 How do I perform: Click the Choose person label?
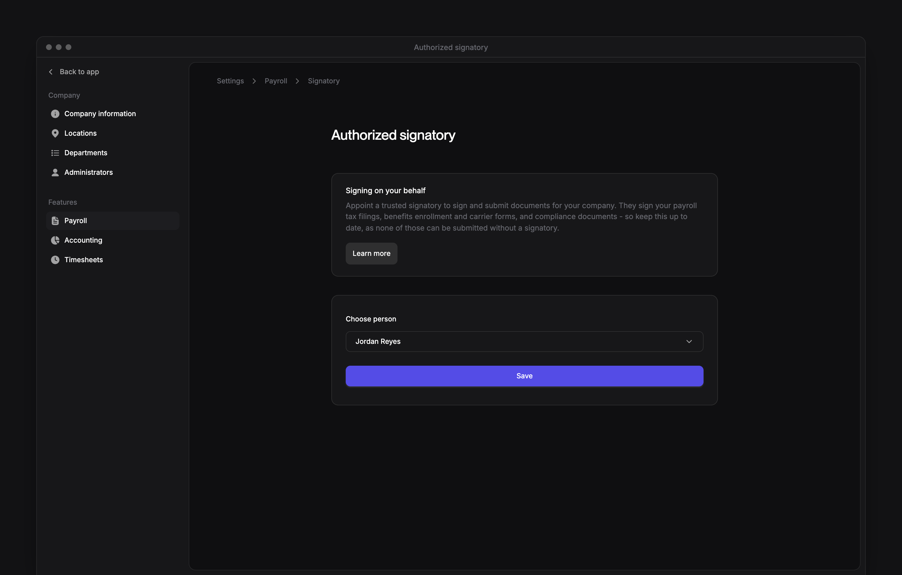[x=371, y=319]
